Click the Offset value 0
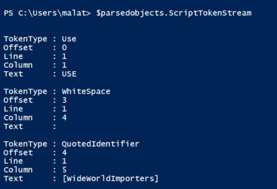This screenshot has height=189, width=277. (64, 48)
